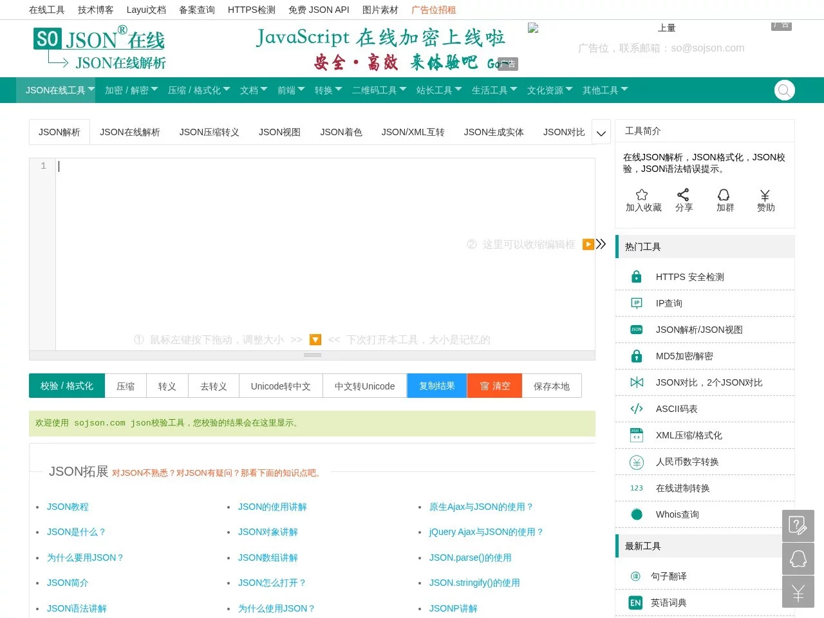Click the floating question mark help icon
824x618 pixels.
coord(798,526)
